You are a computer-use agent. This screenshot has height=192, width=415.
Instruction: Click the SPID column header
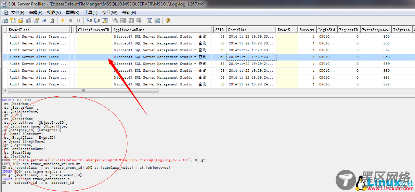tap(220, 30)
